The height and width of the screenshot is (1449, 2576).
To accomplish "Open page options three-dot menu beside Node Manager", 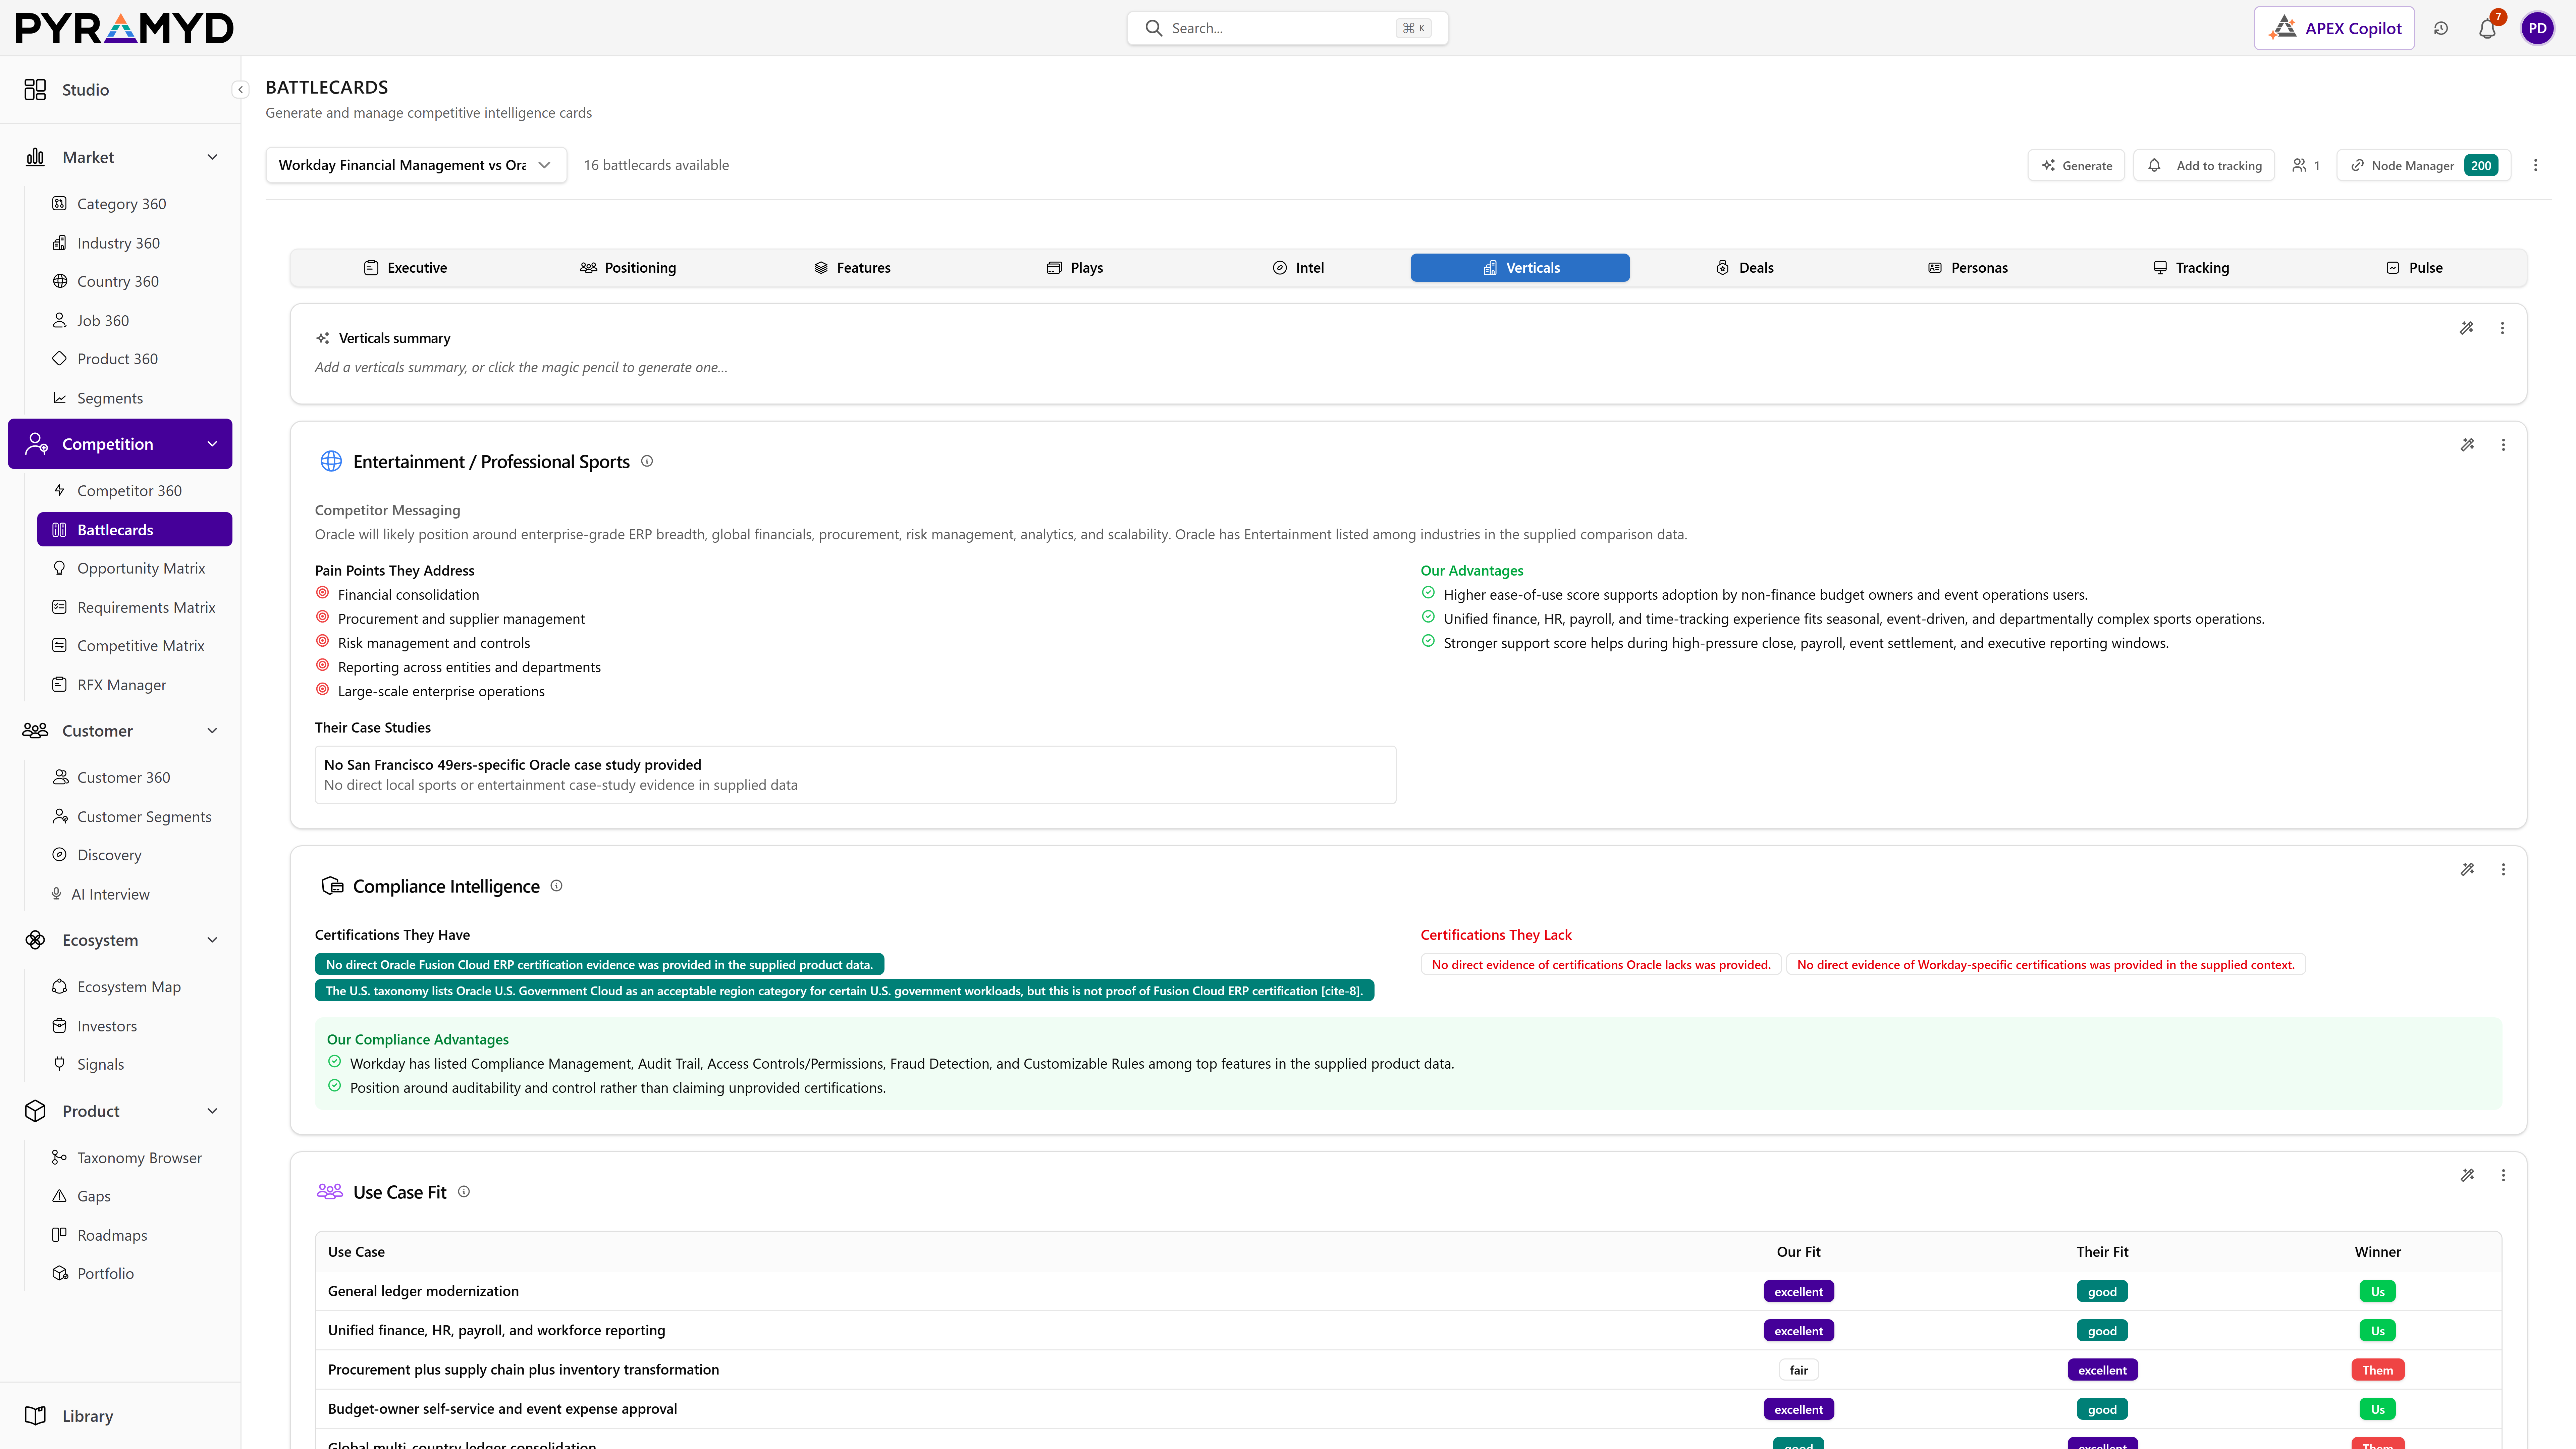I will (x=2535, y=165).
